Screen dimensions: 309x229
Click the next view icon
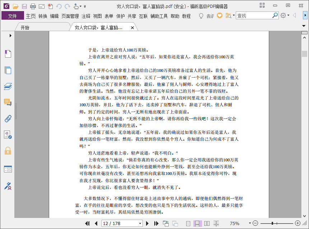click(x=175, y=224)
